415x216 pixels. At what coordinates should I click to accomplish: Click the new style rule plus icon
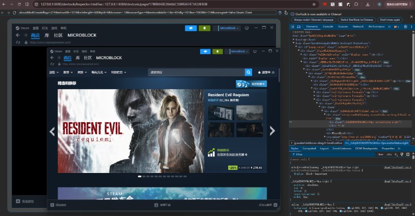[x=396, y=154]
